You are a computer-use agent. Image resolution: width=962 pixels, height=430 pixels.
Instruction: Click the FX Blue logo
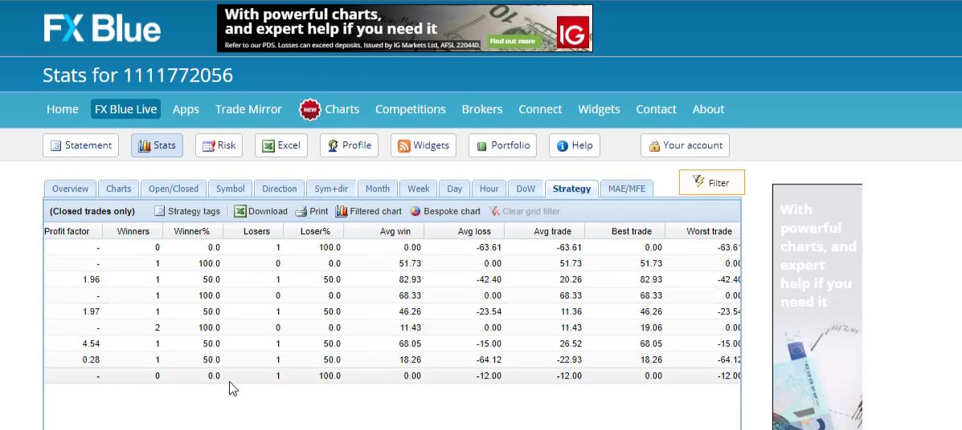click(102, 28)
